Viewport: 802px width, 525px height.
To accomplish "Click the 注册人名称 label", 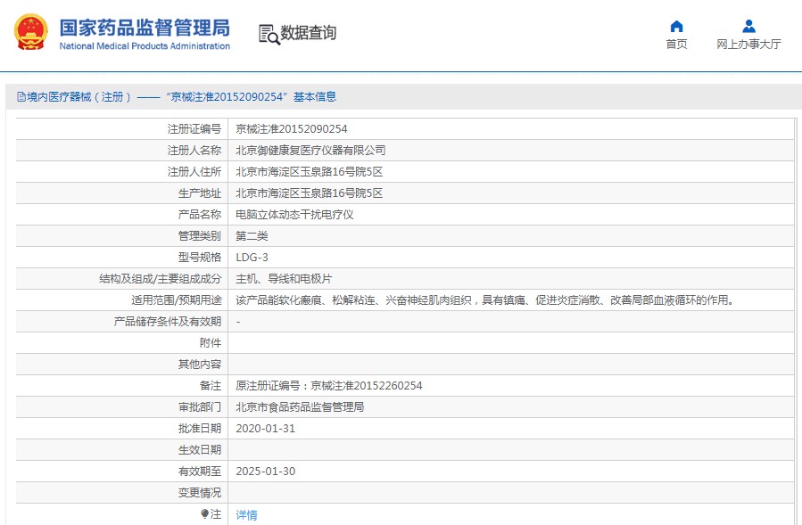I will 194,151.
